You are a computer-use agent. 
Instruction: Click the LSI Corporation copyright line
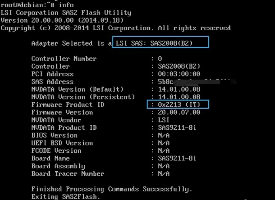[116, 28]
